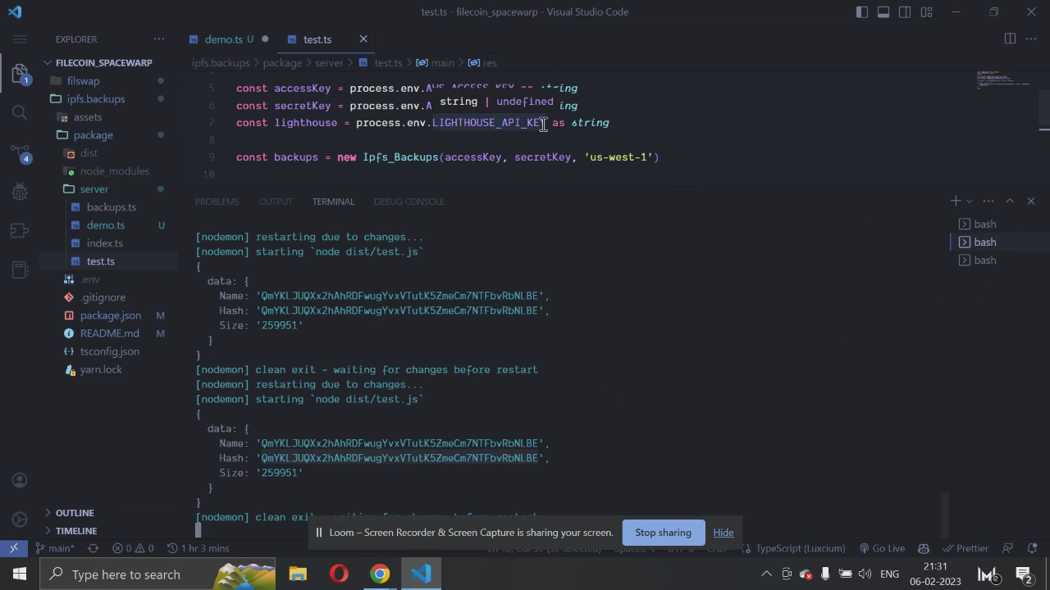
Task: Click the 'main' breadcrumb segment
Action: 442,63
